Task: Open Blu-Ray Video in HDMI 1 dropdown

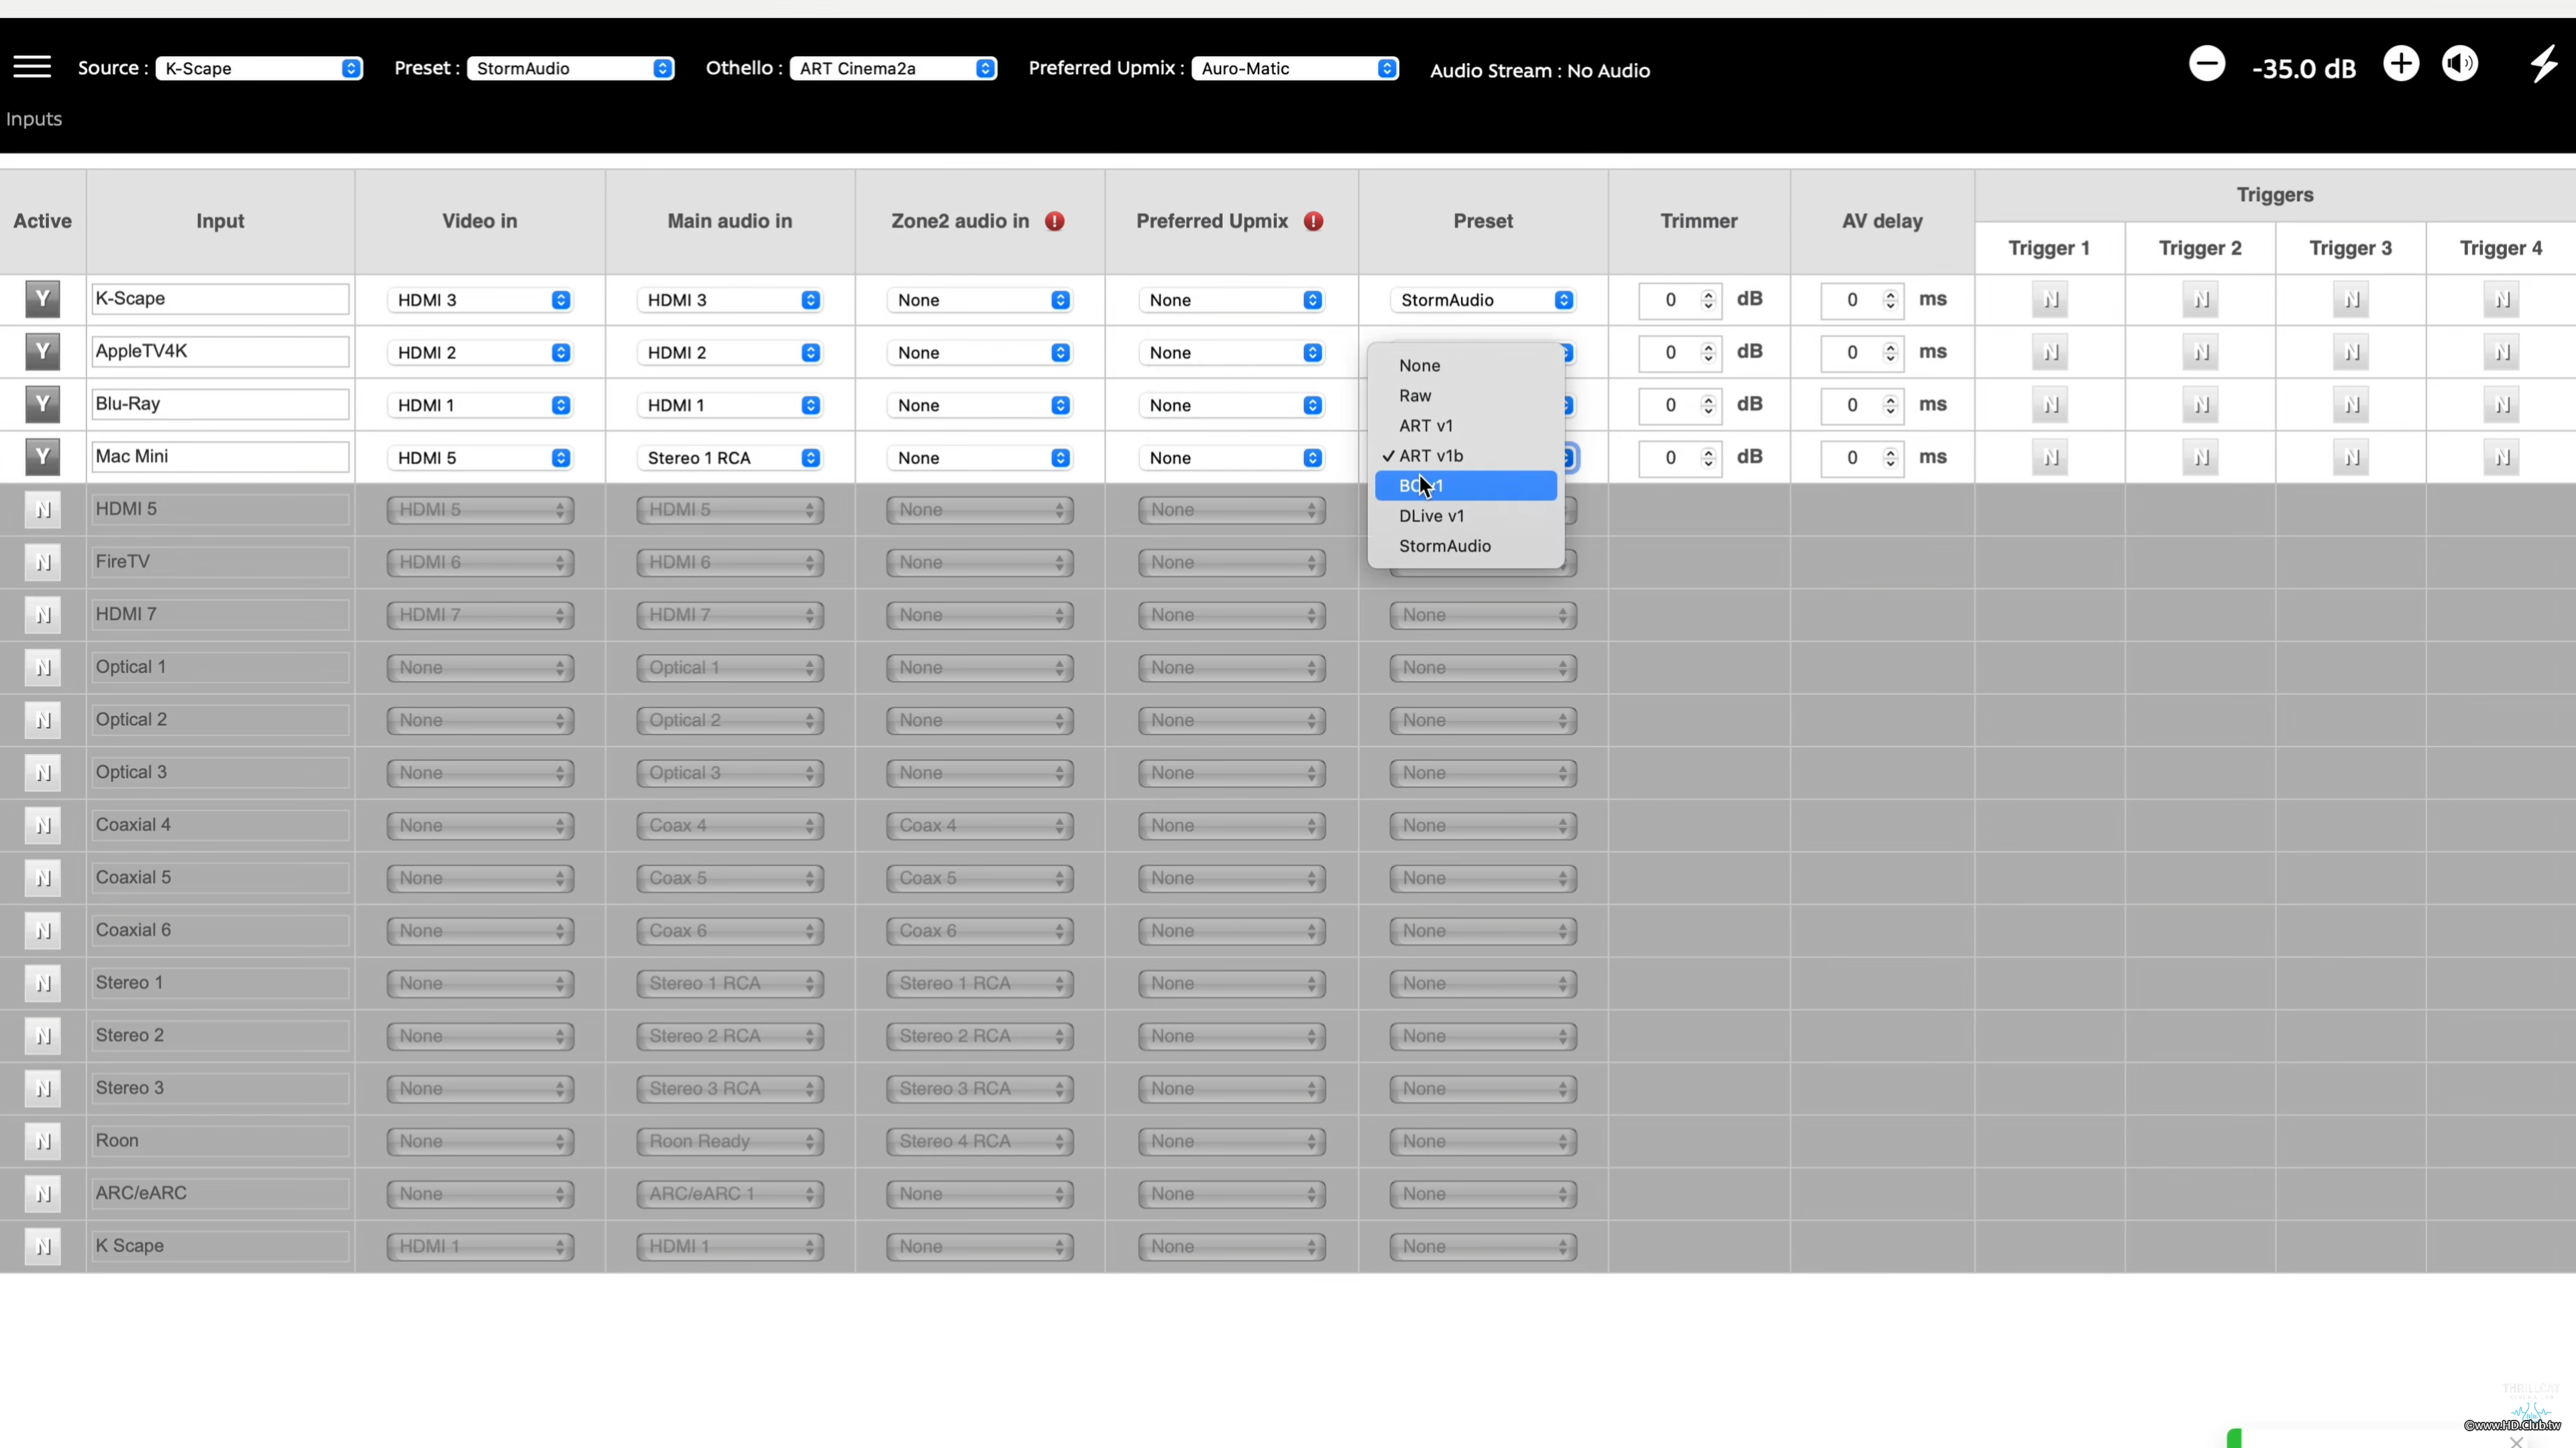Action: [x=479, y=406]
